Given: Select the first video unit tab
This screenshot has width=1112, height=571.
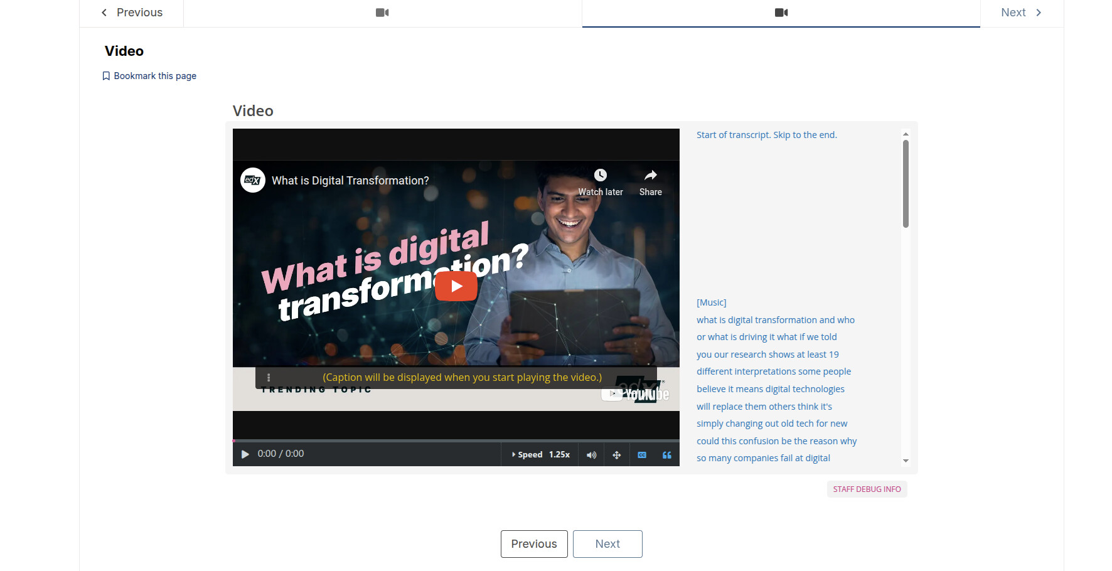Looking at the screenshot, I should pyautogui.click(x=383, y=13).
